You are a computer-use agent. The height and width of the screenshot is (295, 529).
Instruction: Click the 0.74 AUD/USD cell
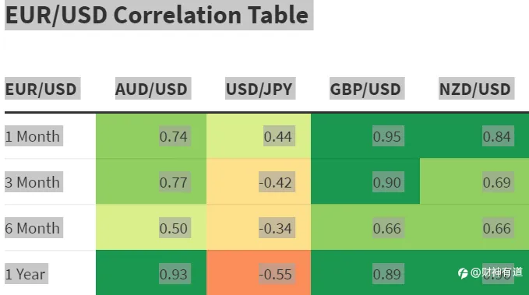(x=151, y=136)
